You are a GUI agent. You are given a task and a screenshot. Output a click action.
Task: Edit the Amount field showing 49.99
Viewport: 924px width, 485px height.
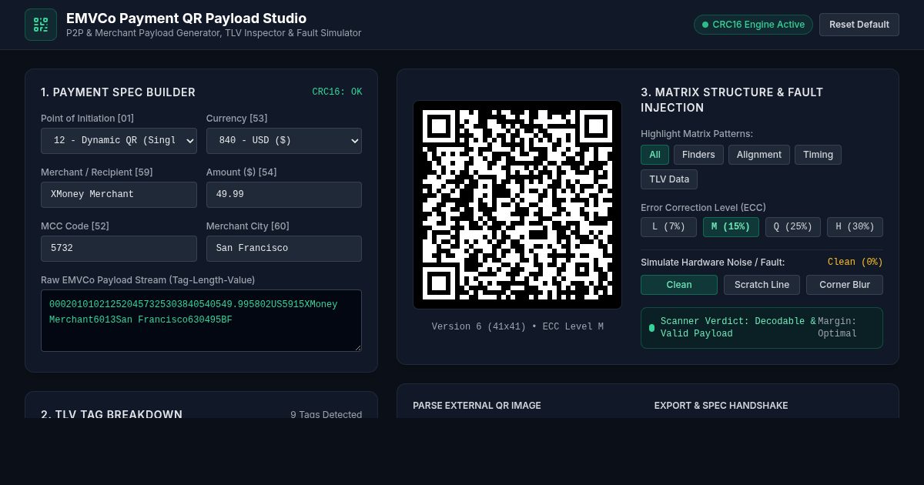pyautogui.click(x=284, y=195)
